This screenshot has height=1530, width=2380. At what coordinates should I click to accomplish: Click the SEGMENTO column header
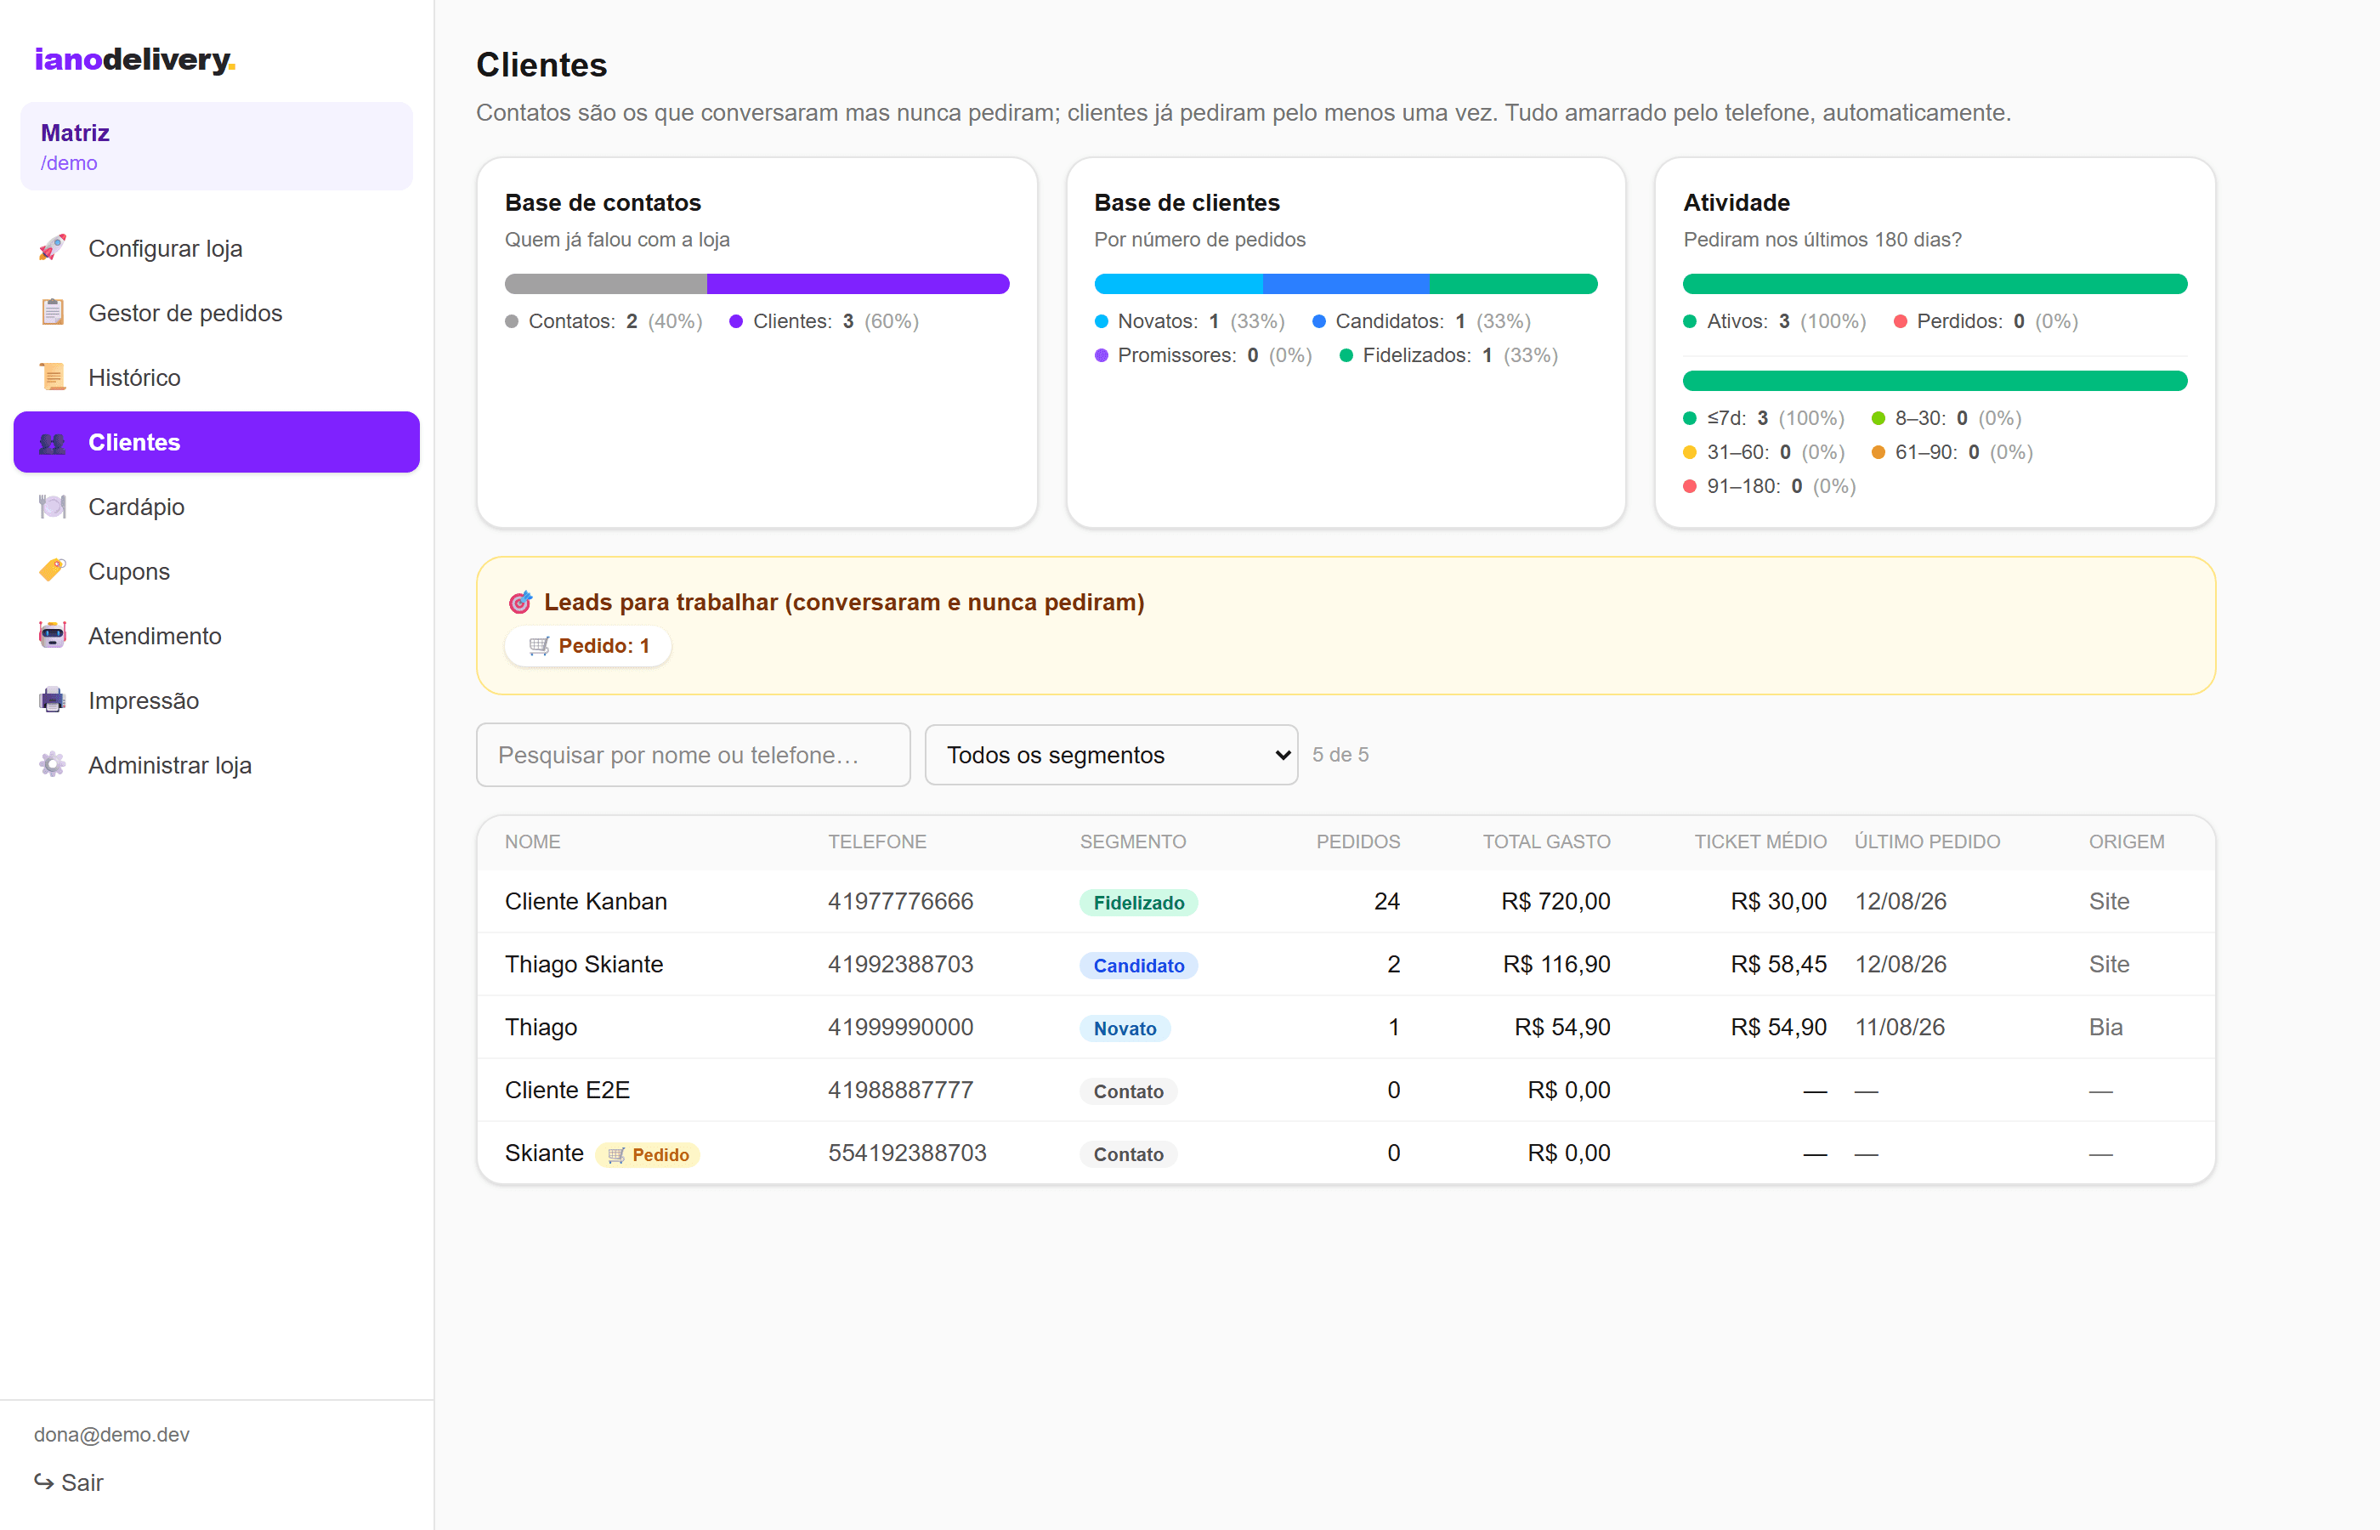[x=1133, y=841]
